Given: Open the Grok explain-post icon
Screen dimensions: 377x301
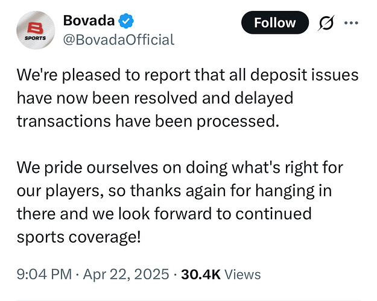Looking at the screenshot, I should click(326, 23).
